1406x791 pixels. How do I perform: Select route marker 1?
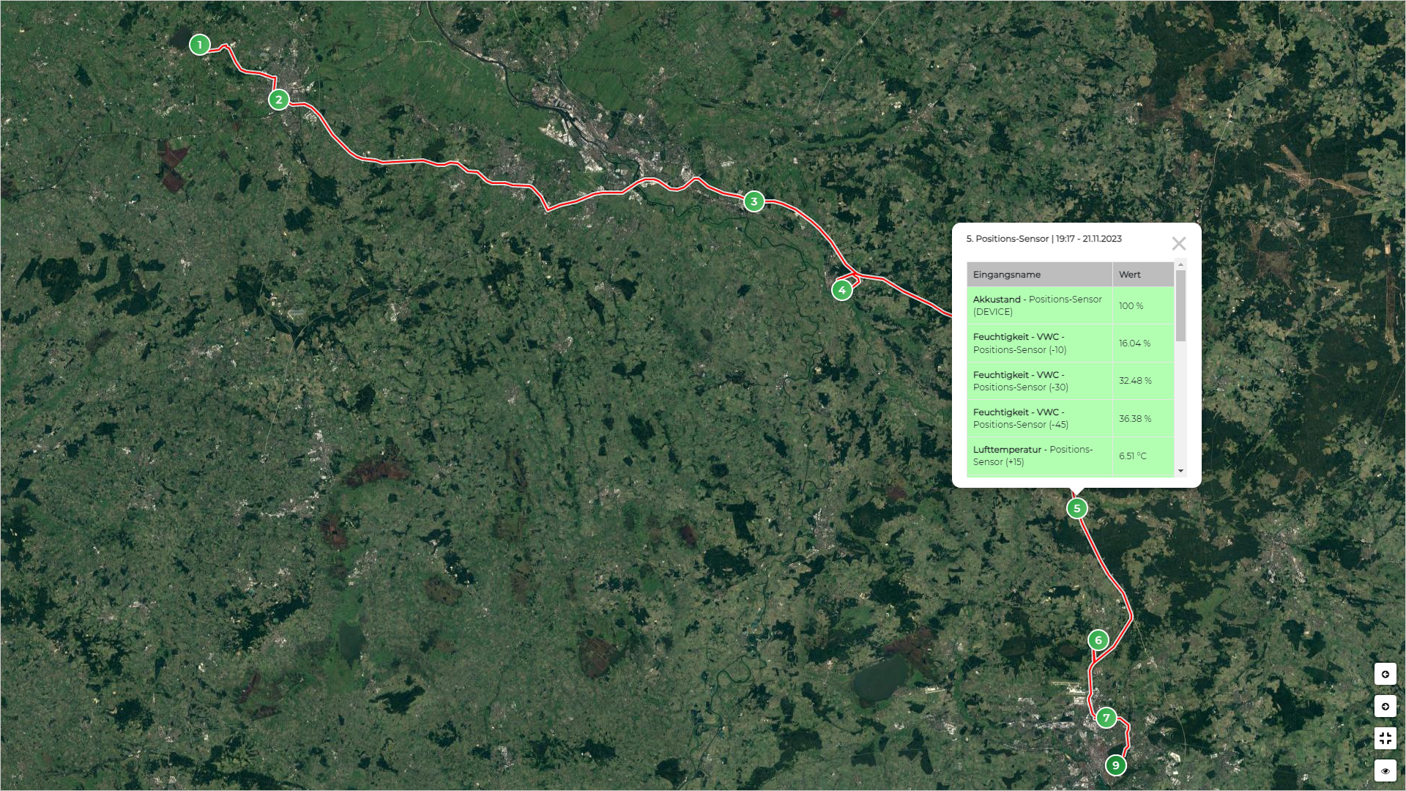click(199, 45)
